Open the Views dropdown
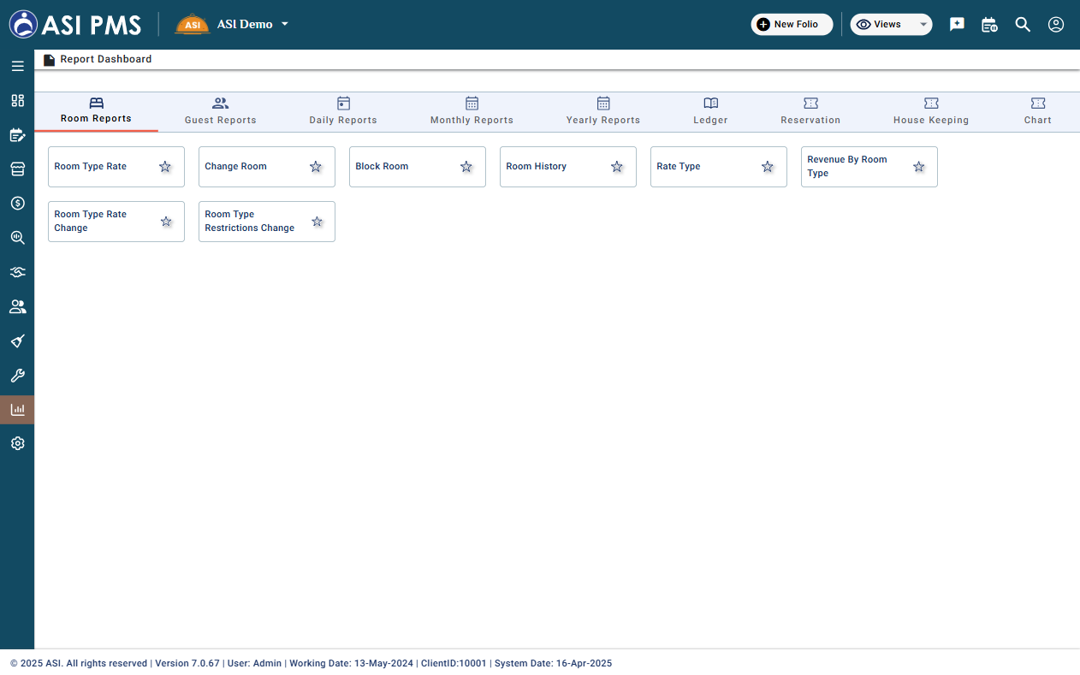This screenshot has width=1080, height=675. (891, 25)
